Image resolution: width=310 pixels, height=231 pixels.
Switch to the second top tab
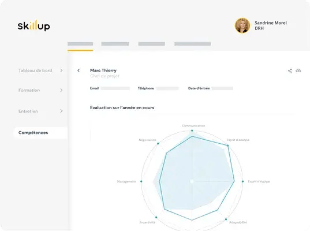[115, 44]
